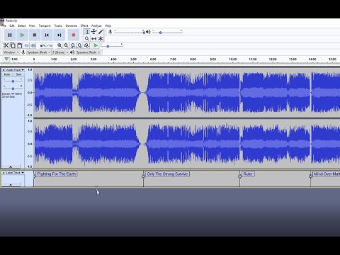Viewport: 340px width, 255px height.
Task: Open the View menu
Action: tap(32, 25)
